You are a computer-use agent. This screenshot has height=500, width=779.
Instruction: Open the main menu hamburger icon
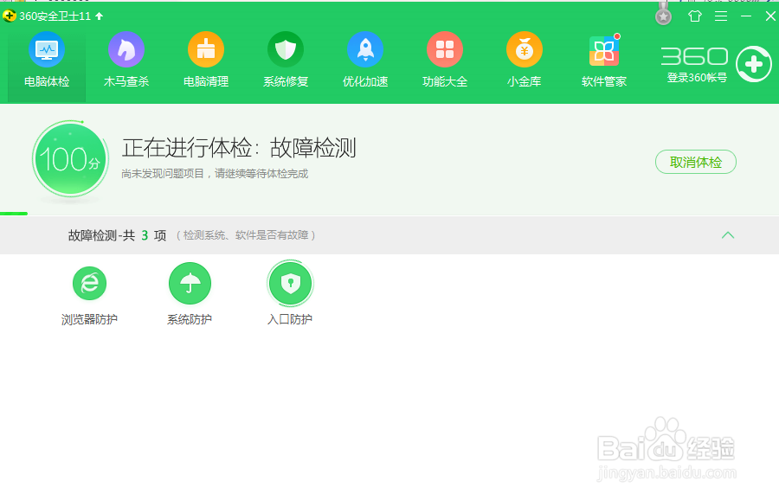coord(721,16)
